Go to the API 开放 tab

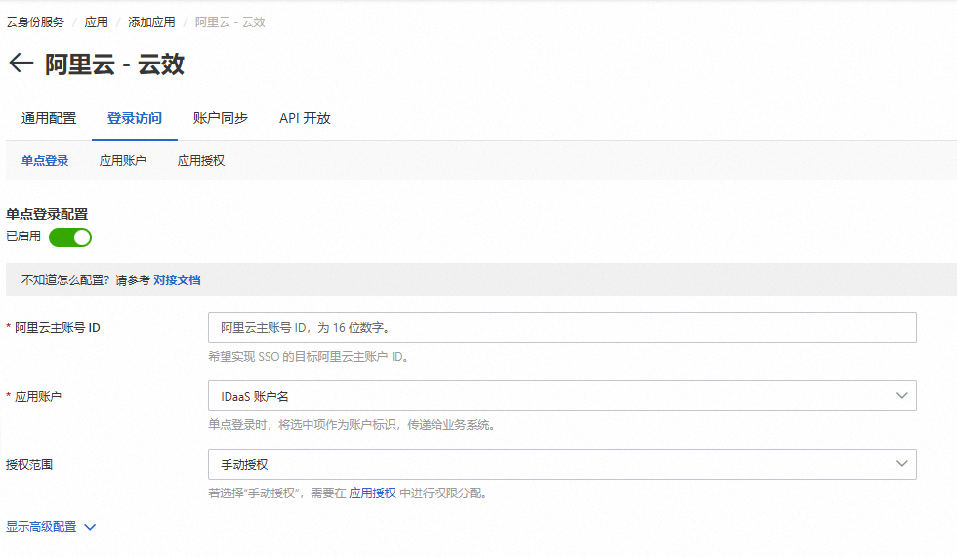point(305,118)
